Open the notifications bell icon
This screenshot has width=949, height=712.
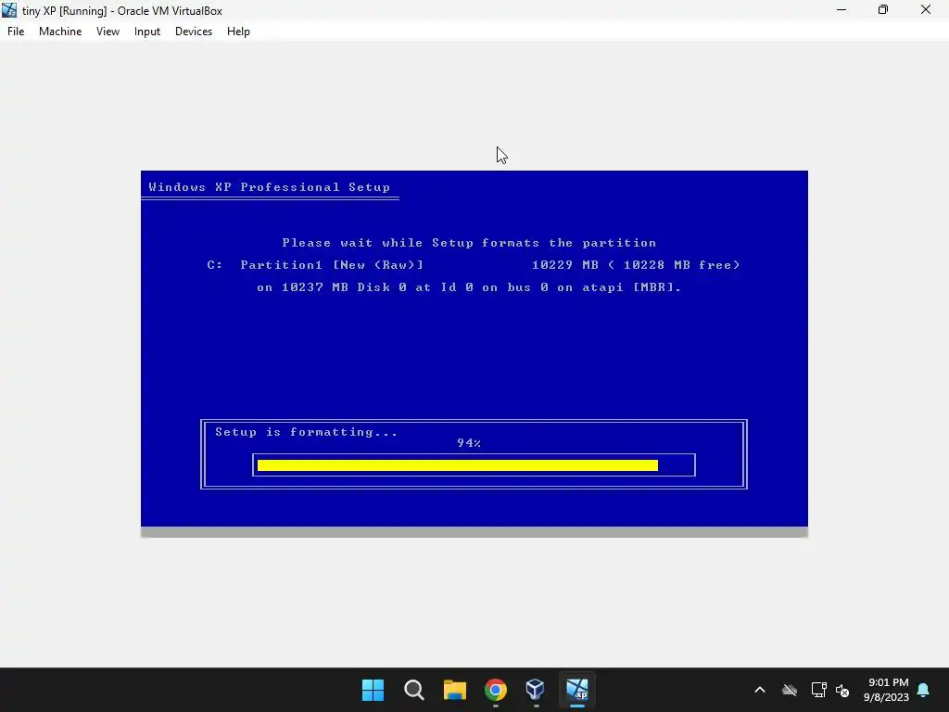pyautogui.click(x=923, y=690)
